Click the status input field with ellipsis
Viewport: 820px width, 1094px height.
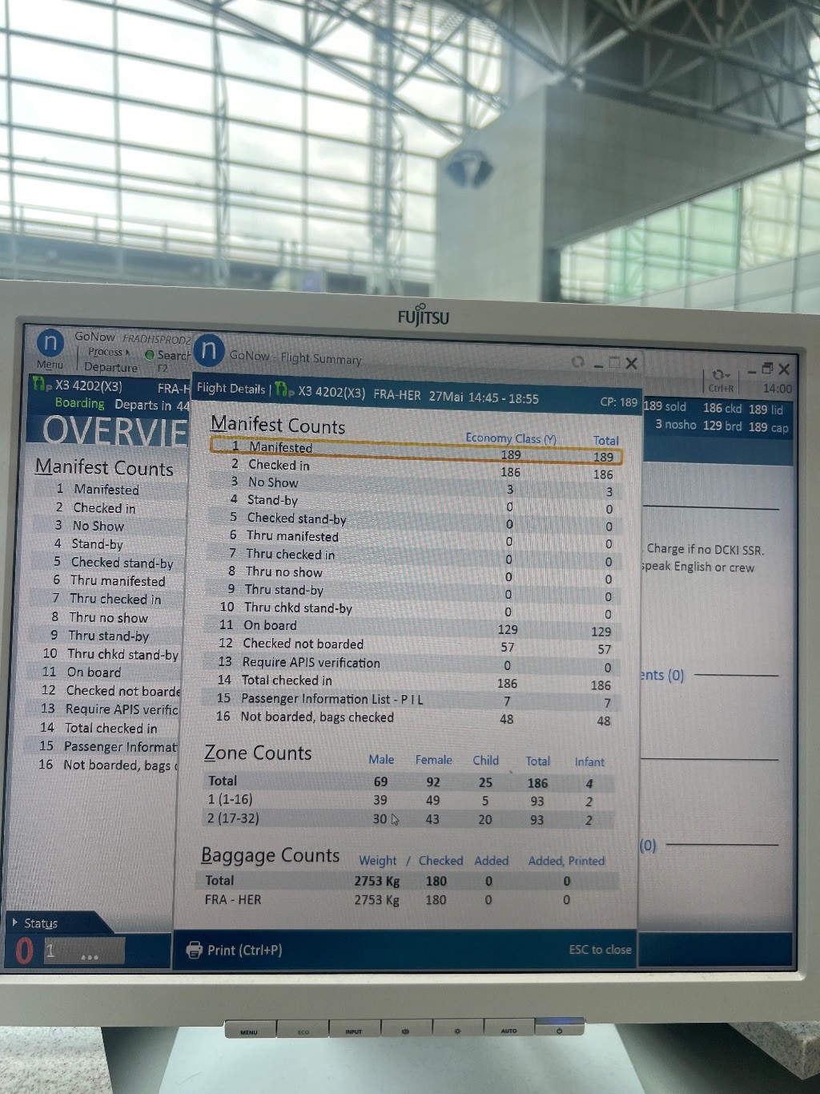pyautogui.click(x=83, y=951)
